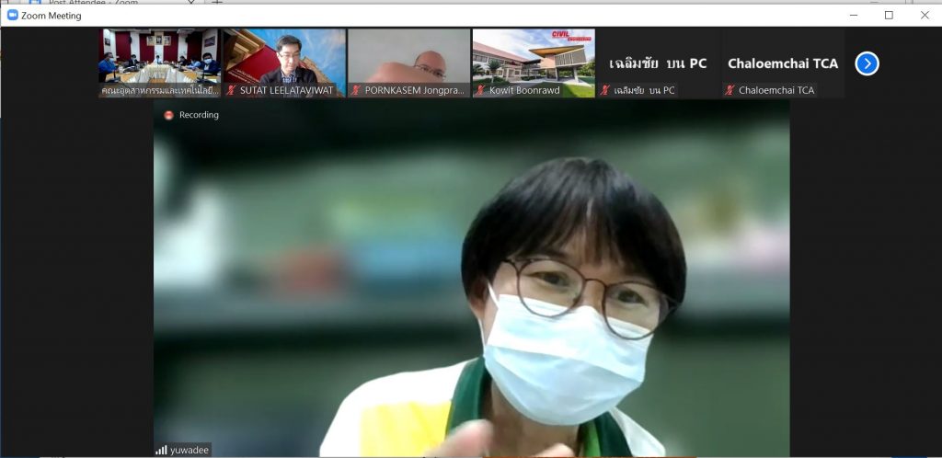Screen dimensions: 942x458
Task: Click the next participants arrow button
Action: coord(867,63)
